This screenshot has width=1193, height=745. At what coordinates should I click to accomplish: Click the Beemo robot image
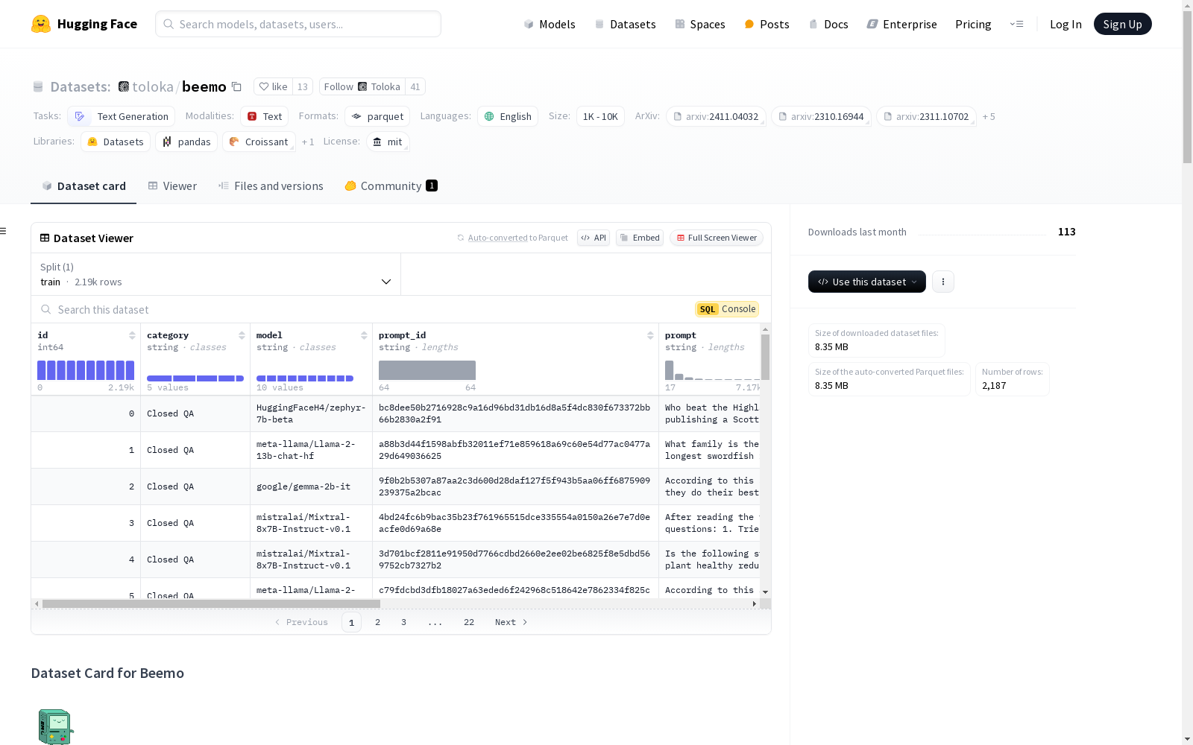click(x=55, y=726)
